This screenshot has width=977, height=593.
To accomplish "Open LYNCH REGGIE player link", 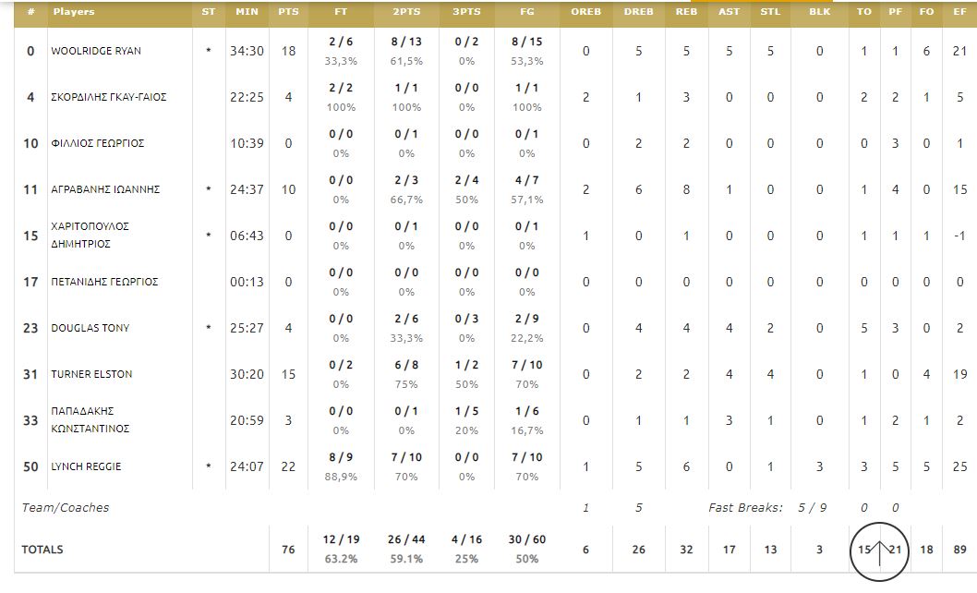I will pos(86,466).
